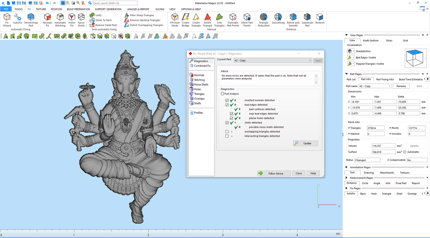Enable overlapping triangles detected checkbox
Viewport: 430px width, 238px height.
227,132
